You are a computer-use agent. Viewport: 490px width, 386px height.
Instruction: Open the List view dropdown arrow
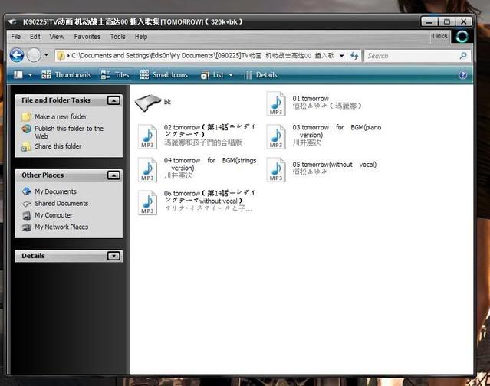[229, 75]
